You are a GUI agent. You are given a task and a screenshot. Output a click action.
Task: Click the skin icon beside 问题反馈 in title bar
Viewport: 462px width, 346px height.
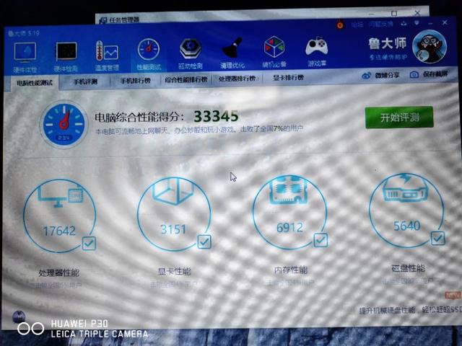coord(404,23)
